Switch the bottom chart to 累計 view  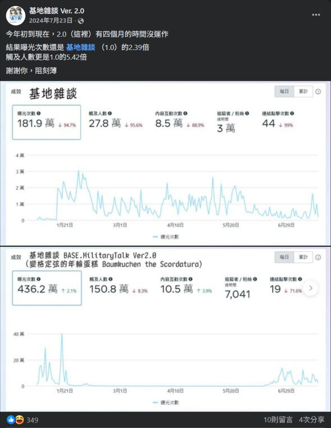tap(303, 257)
